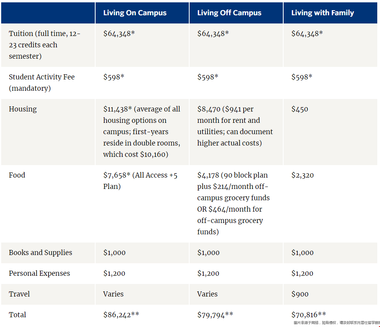
Task: Click the Living Off Campus column header
Action: click(229, 13)
